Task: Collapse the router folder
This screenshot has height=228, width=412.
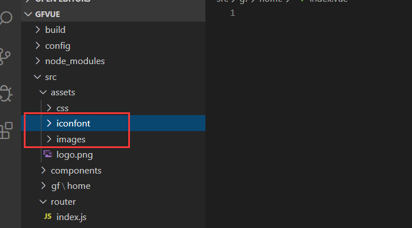Action: [x=43, y=201]
